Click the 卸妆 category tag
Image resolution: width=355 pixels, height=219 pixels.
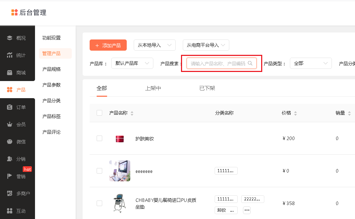pyautogui.click(x=226, y=210)
